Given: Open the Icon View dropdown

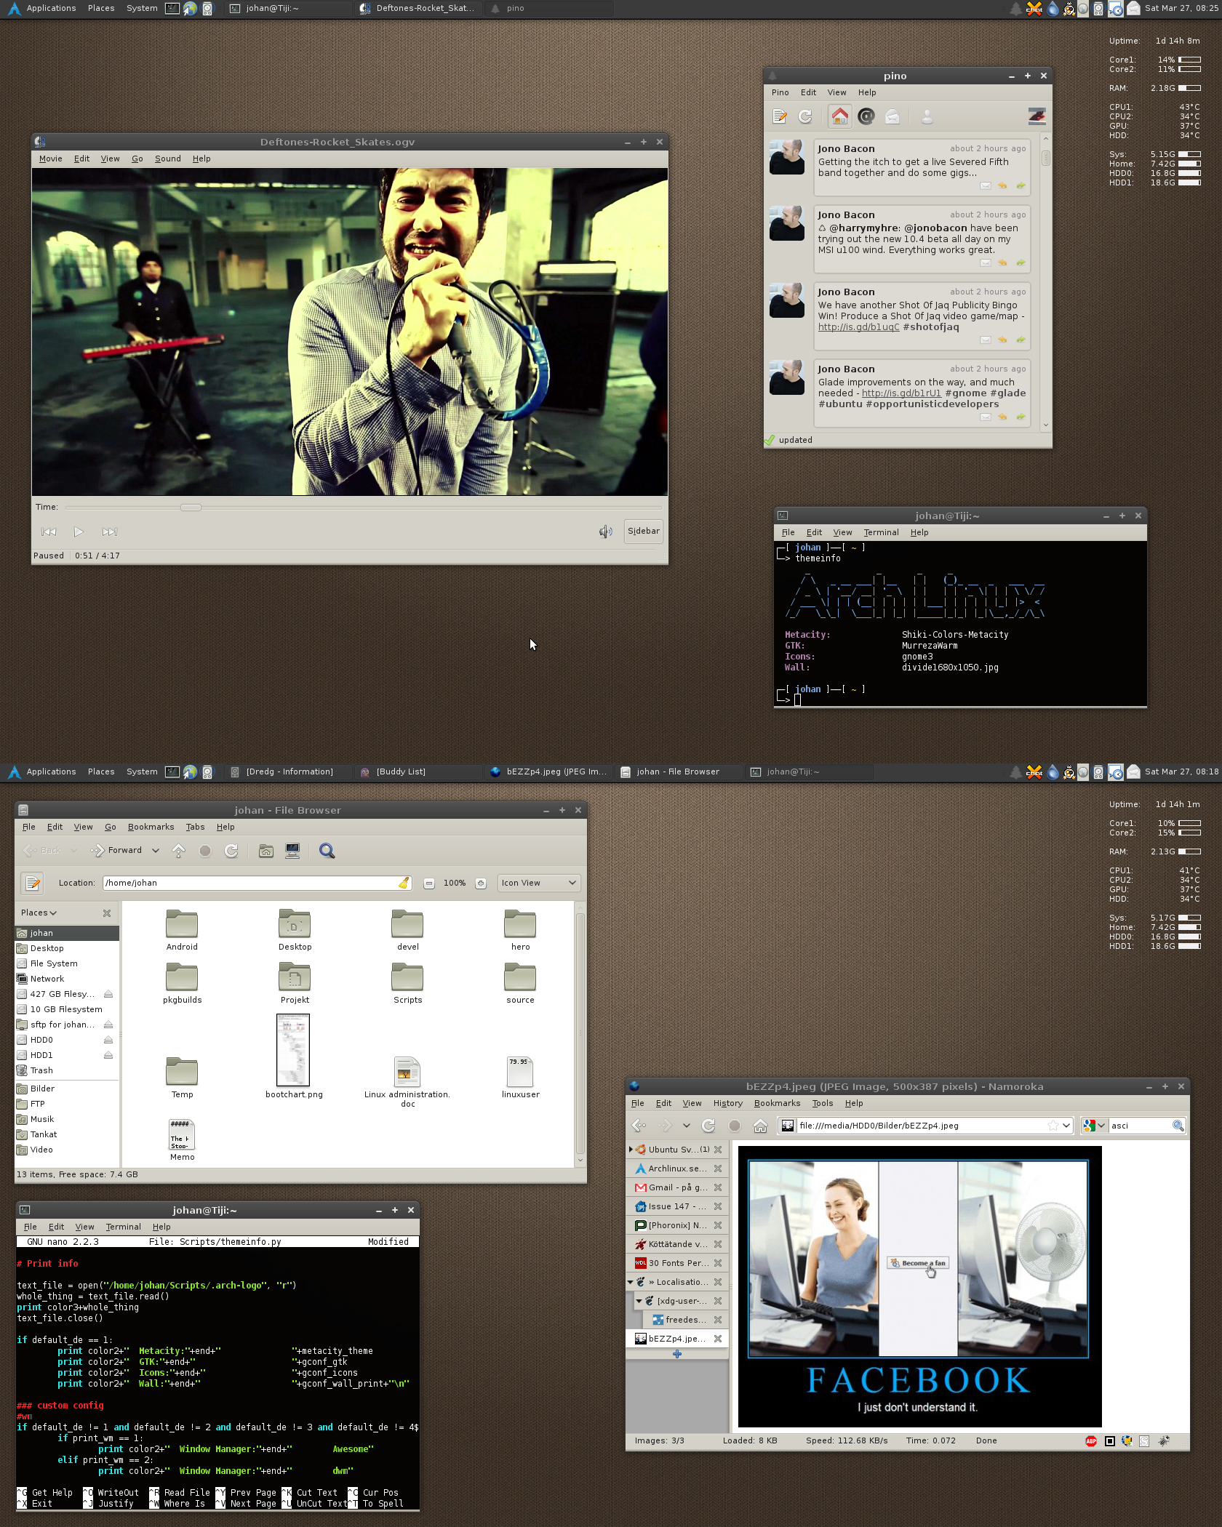Looking at the screenshot, I should [x=539, y=883].
